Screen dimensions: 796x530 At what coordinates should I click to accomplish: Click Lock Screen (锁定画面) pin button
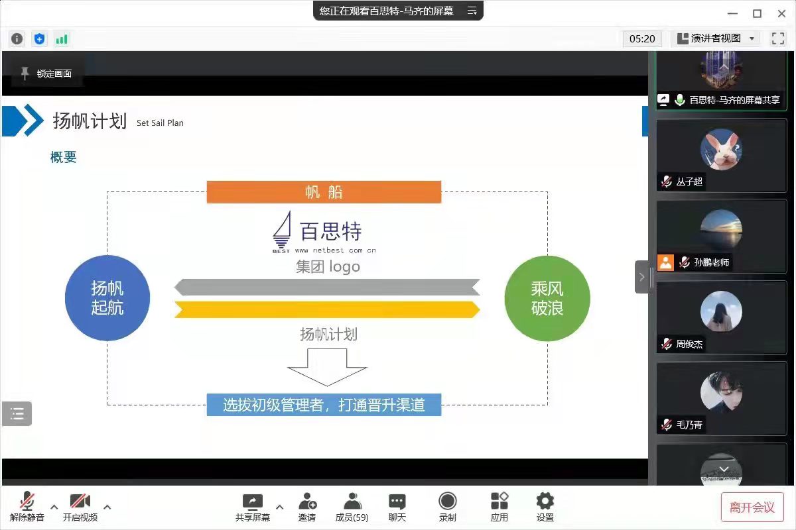[46, 74]
